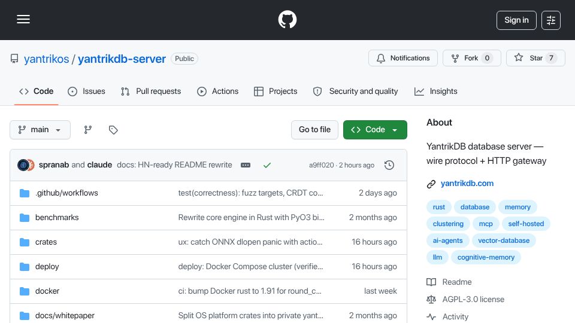Image resolution: width=575 pixels, height=323 pixels.
Task: Open 'Rewrite core engine in Rust' commit
Action: 251,218
